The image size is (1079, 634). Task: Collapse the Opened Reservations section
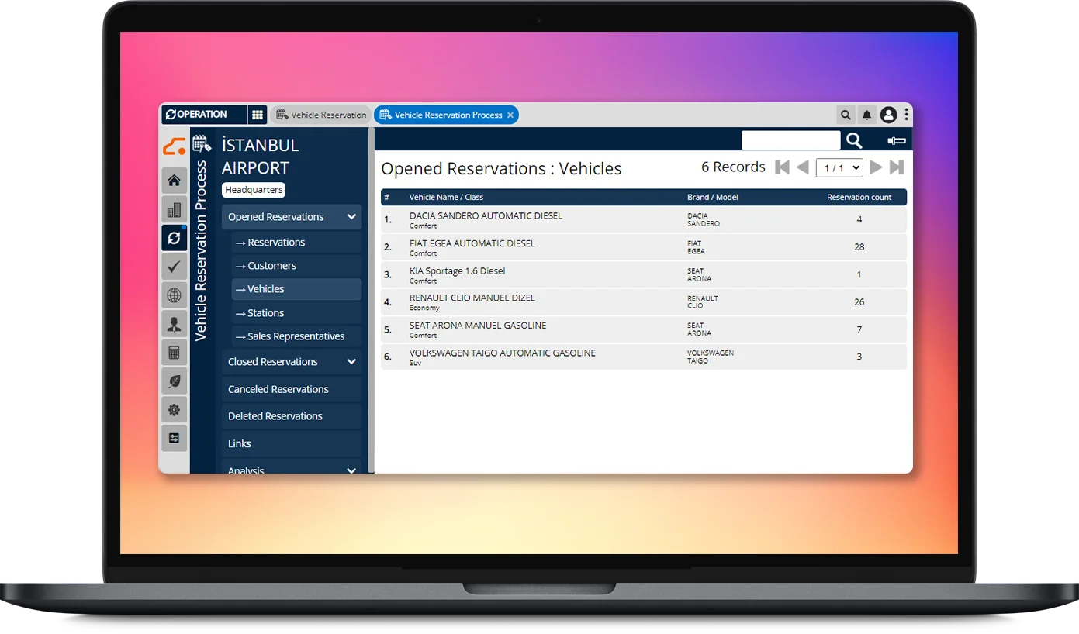pos(351,218)
